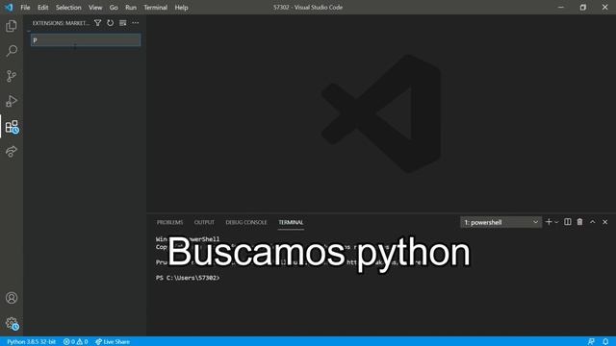Minimize the Visual Studio Code window

(x=561, y=7)
